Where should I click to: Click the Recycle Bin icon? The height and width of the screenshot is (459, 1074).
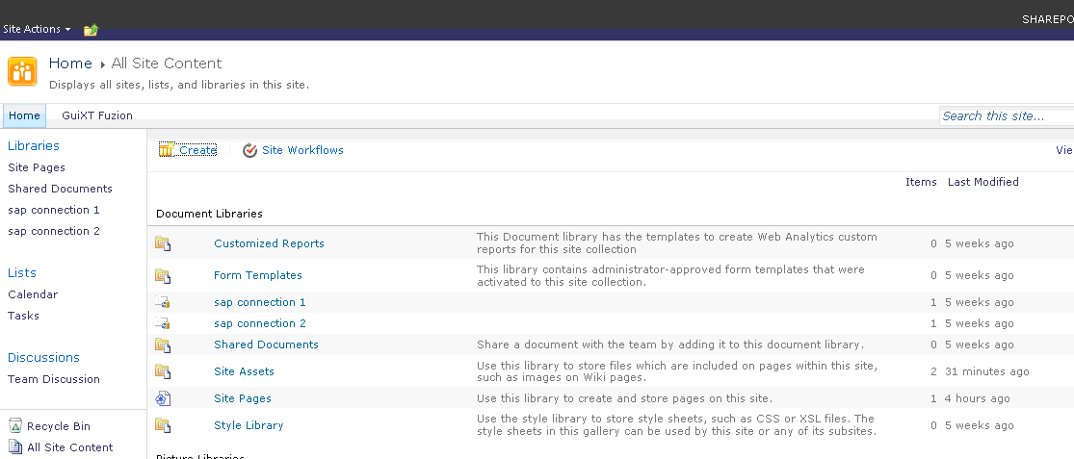pyautogui.click(x=15, y=426)
